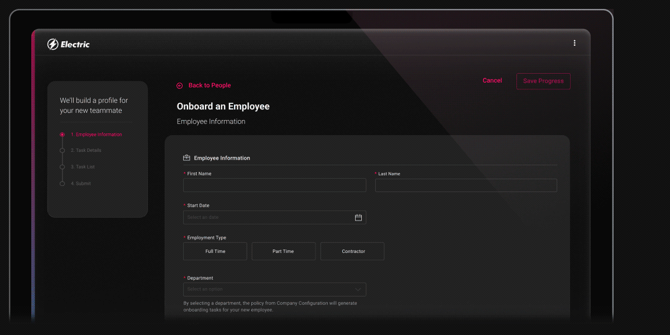Go to step 4. Submit
670x335 pixels.
(80, 184)
